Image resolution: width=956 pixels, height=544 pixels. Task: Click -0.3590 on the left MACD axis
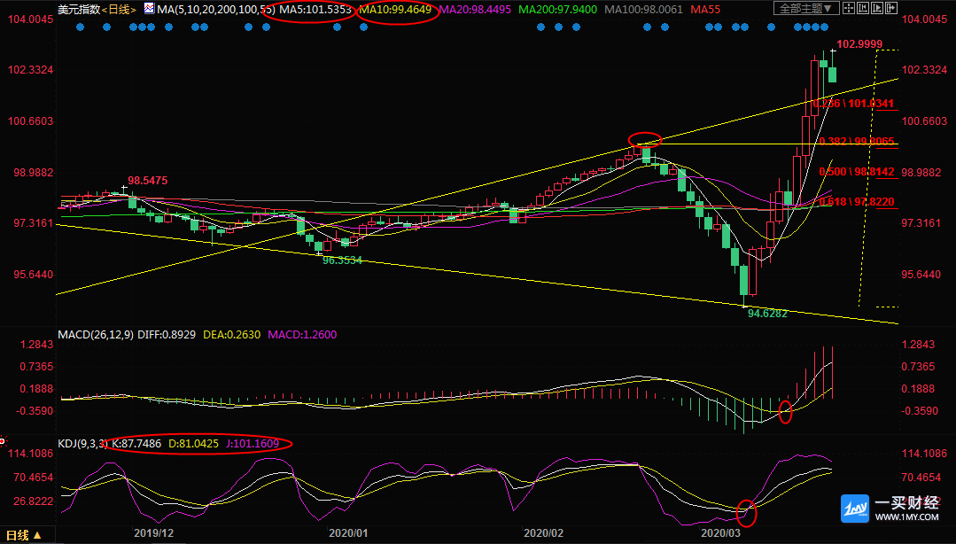(36, 411)
